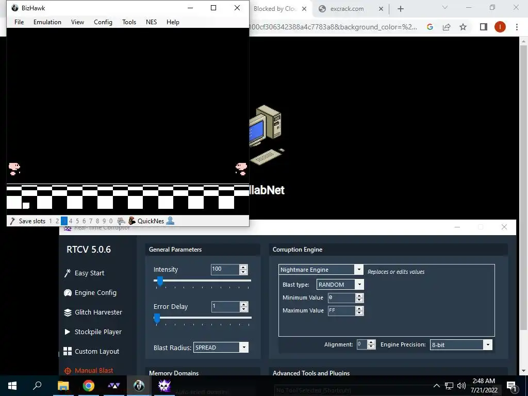Viewport: 528px width, 396px height.
Task: Select highlighted save slot 3
Action: (64, 221)
